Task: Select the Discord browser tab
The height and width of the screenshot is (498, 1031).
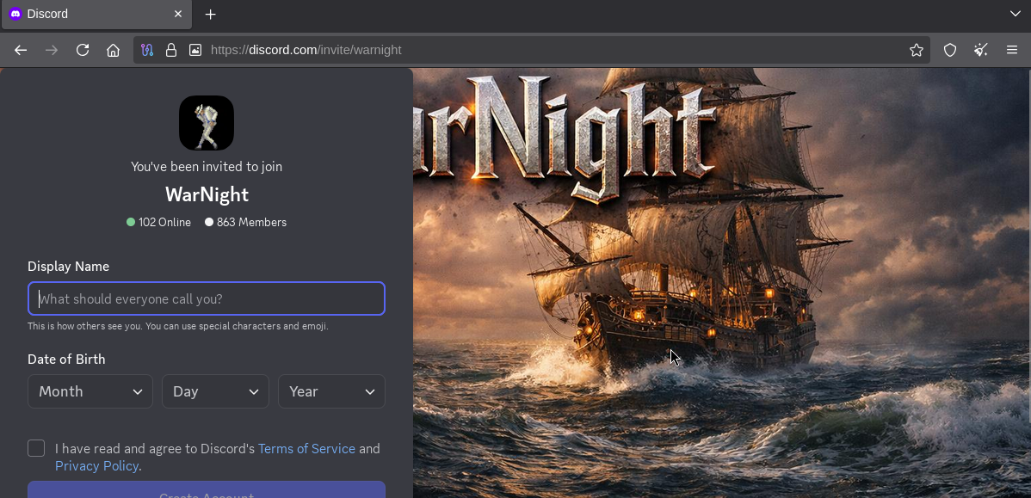Action: 86,15
